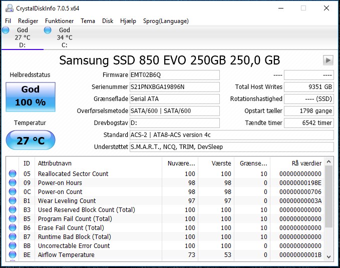Close the CrystalDiskInfo window
Screen dimensions: 340x268
coord(326,8)
